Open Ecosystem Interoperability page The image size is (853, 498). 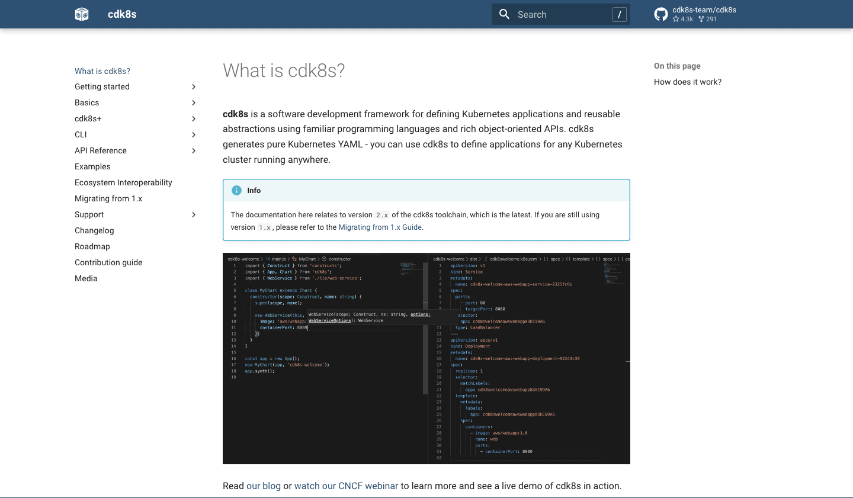pyautogui.click(x=123, y=182)
